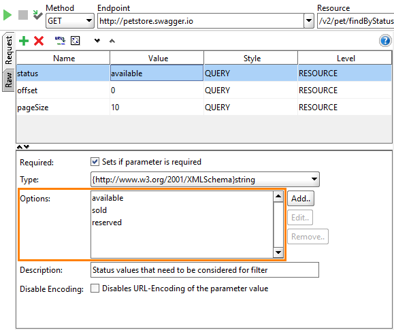Image resolution: width=394 pixels, height=330 pixels.
Task: Delete parameter using the red X icon
Action: pyautogui.click(x=39, y=41)
